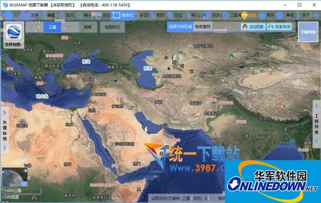Open the 地图样式 map style button
The height and width of the screenshot is (203, 321).
point(112,27)
